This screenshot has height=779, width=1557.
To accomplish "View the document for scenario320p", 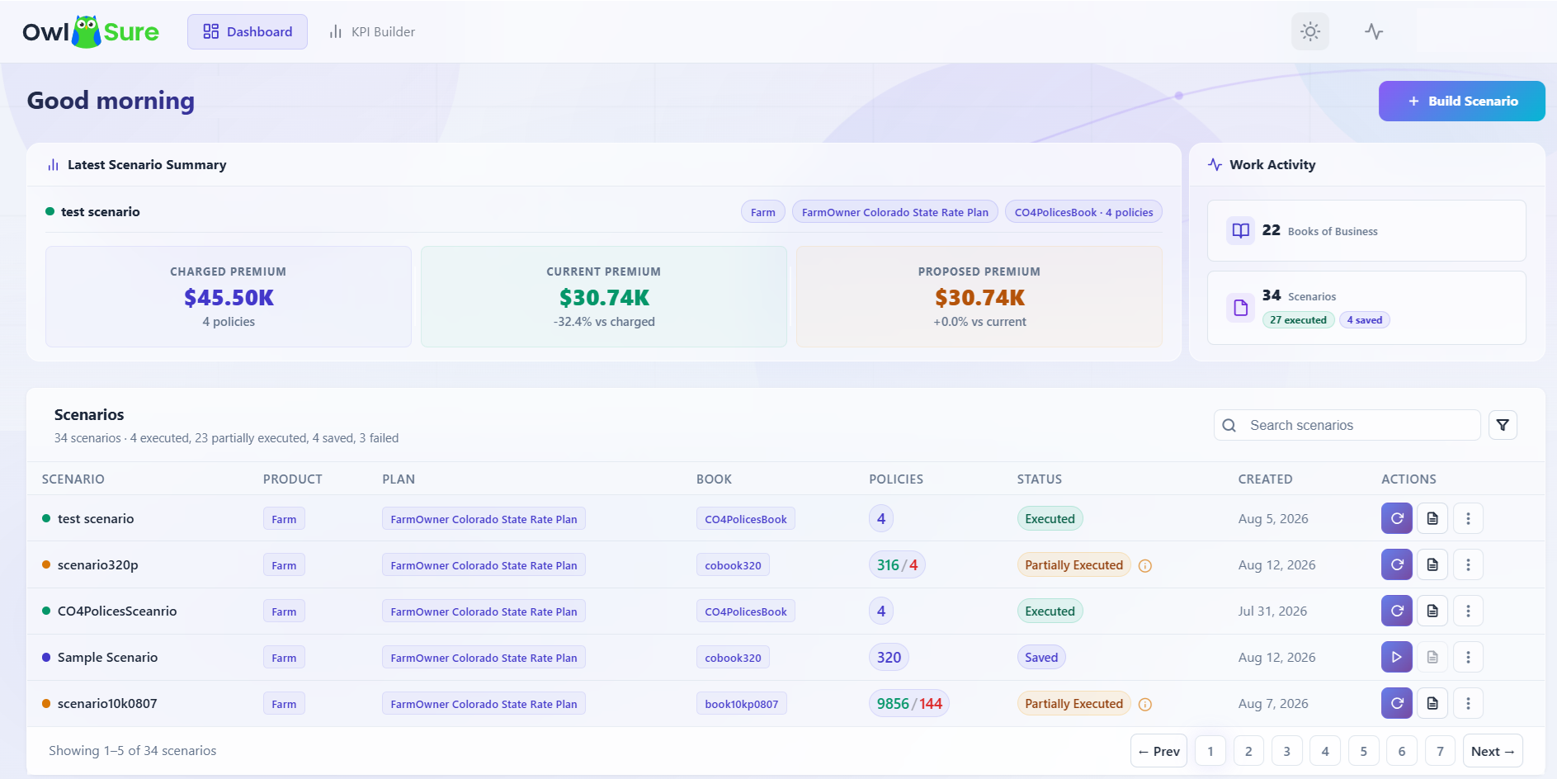I will coord(1432,564).
